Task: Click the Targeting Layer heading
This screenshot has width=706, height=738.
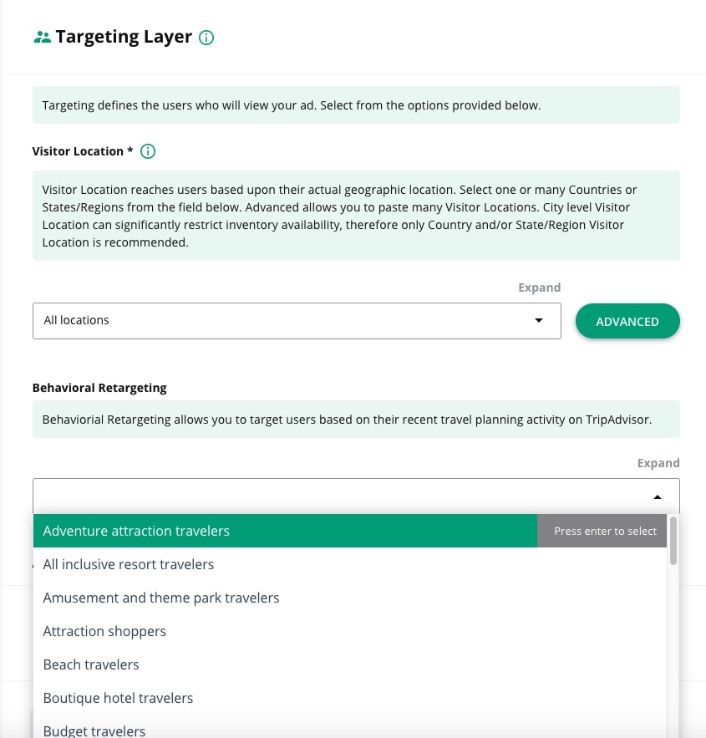Action: click(124, 38)
